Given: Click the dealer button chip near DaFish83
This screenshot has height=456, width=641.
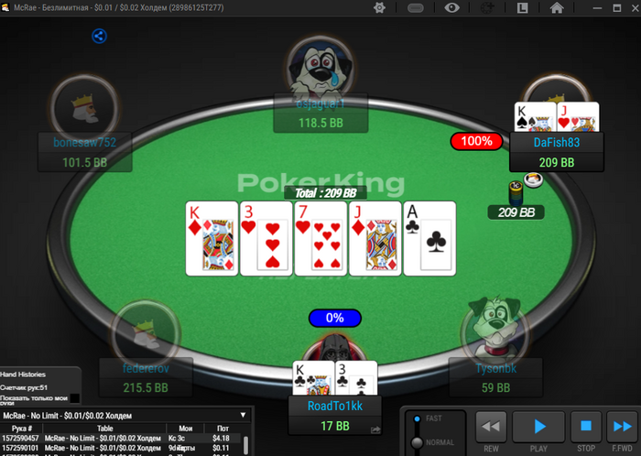Looking at the screenshot, I should pyautogui.click(x=534, y=179).
